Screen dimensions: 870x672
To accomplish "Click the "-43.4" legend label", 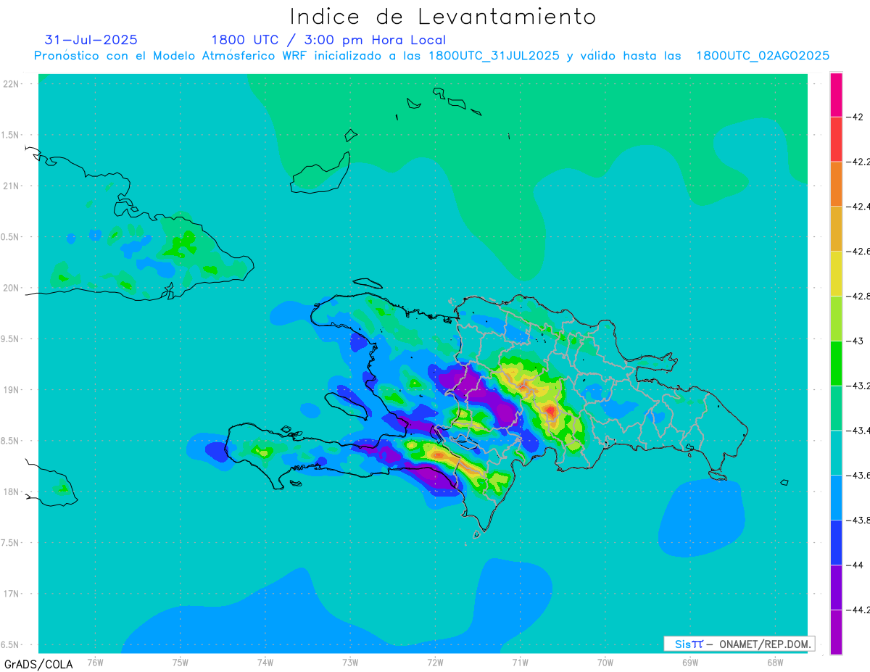I will coord(858,431).
